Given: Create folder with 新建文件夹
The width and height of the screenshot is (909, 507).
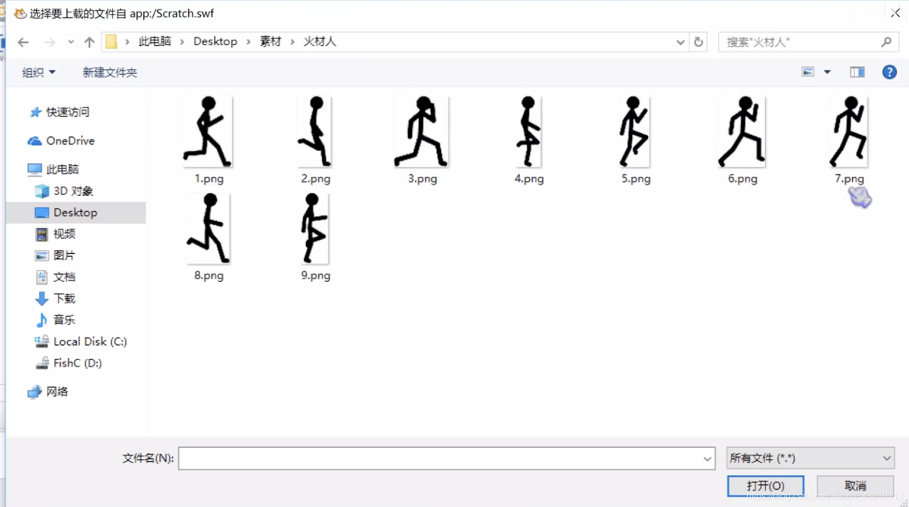Looking at the screenshot, I should (110, 73).
